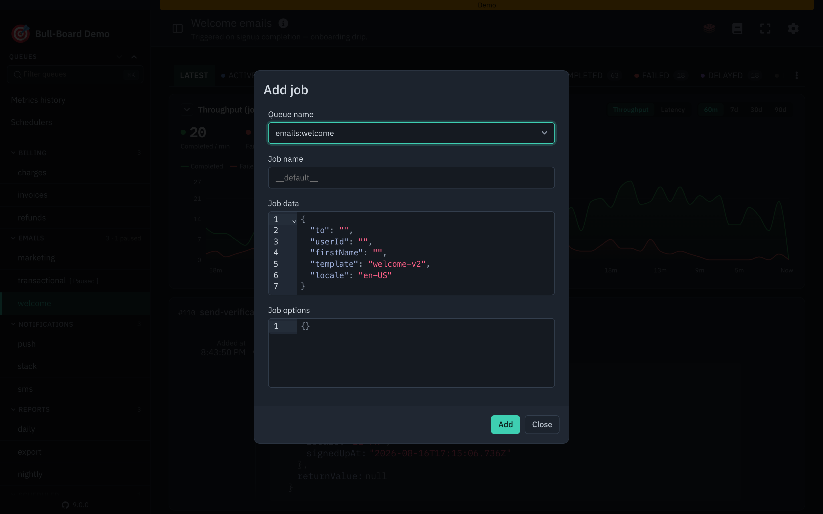
Task: Open the Queue name dropdown
Action: (411, 133)
